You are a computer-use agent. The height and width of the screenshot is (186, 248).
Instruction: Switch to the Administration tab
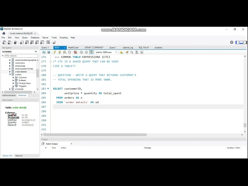point(9,95)
